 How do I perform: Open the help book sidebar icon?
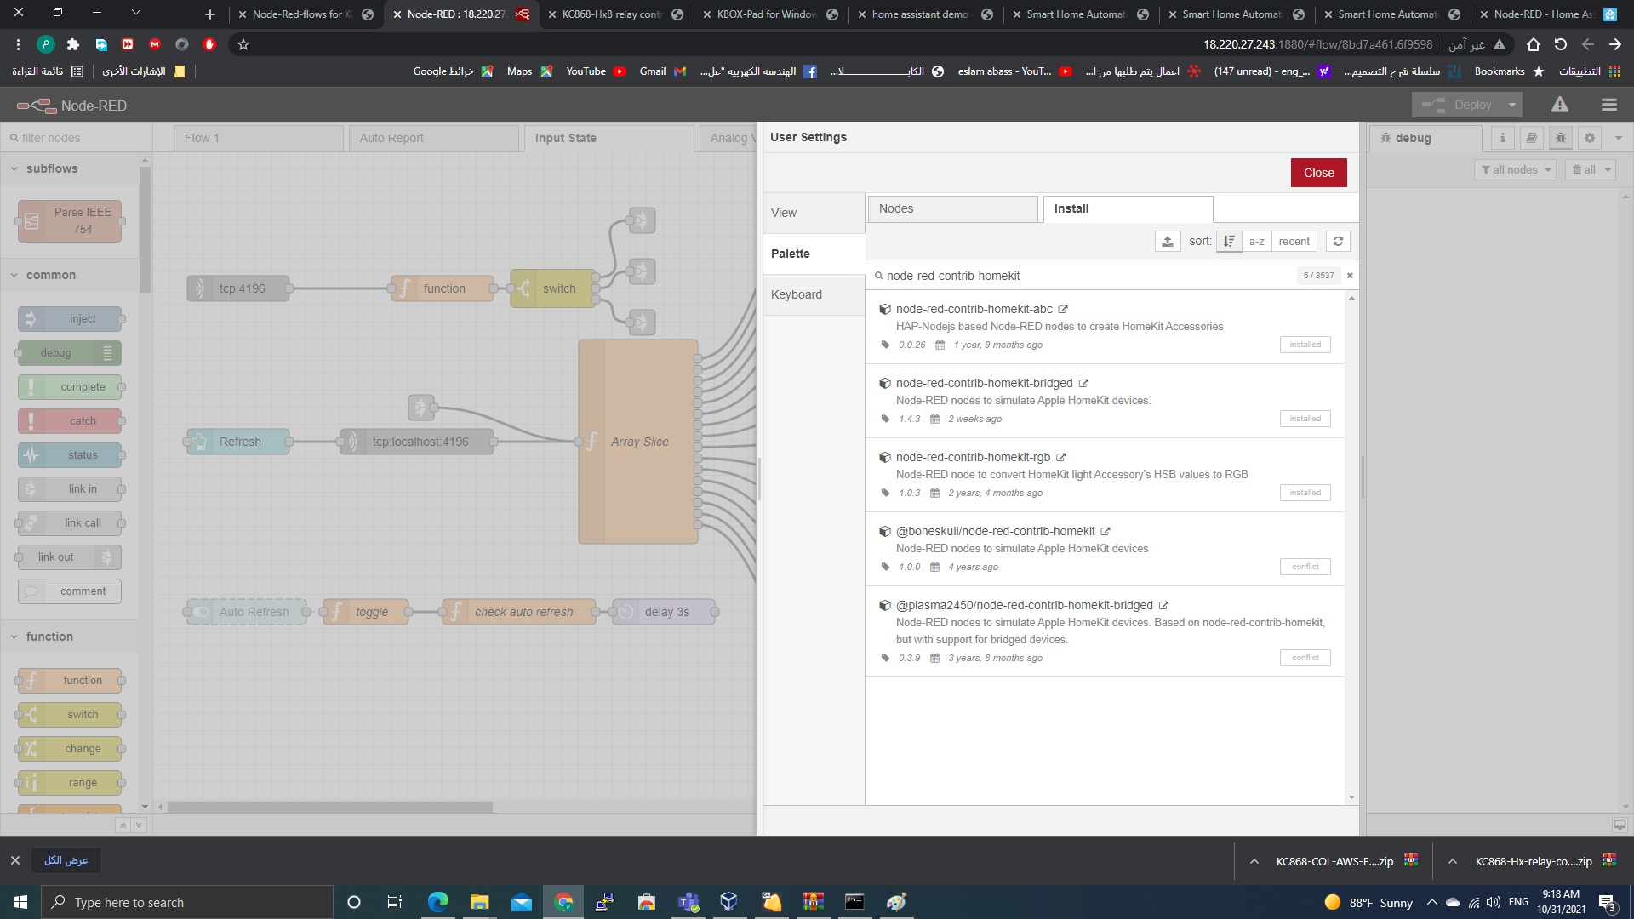point(1531,138)
